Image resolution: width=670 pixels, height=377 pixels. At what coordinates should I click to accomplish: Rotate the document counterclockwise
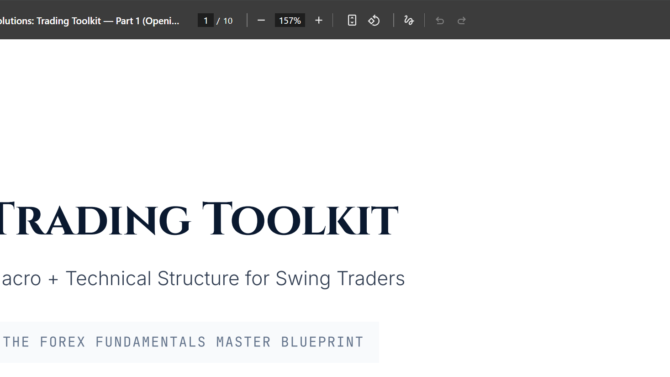374,21
